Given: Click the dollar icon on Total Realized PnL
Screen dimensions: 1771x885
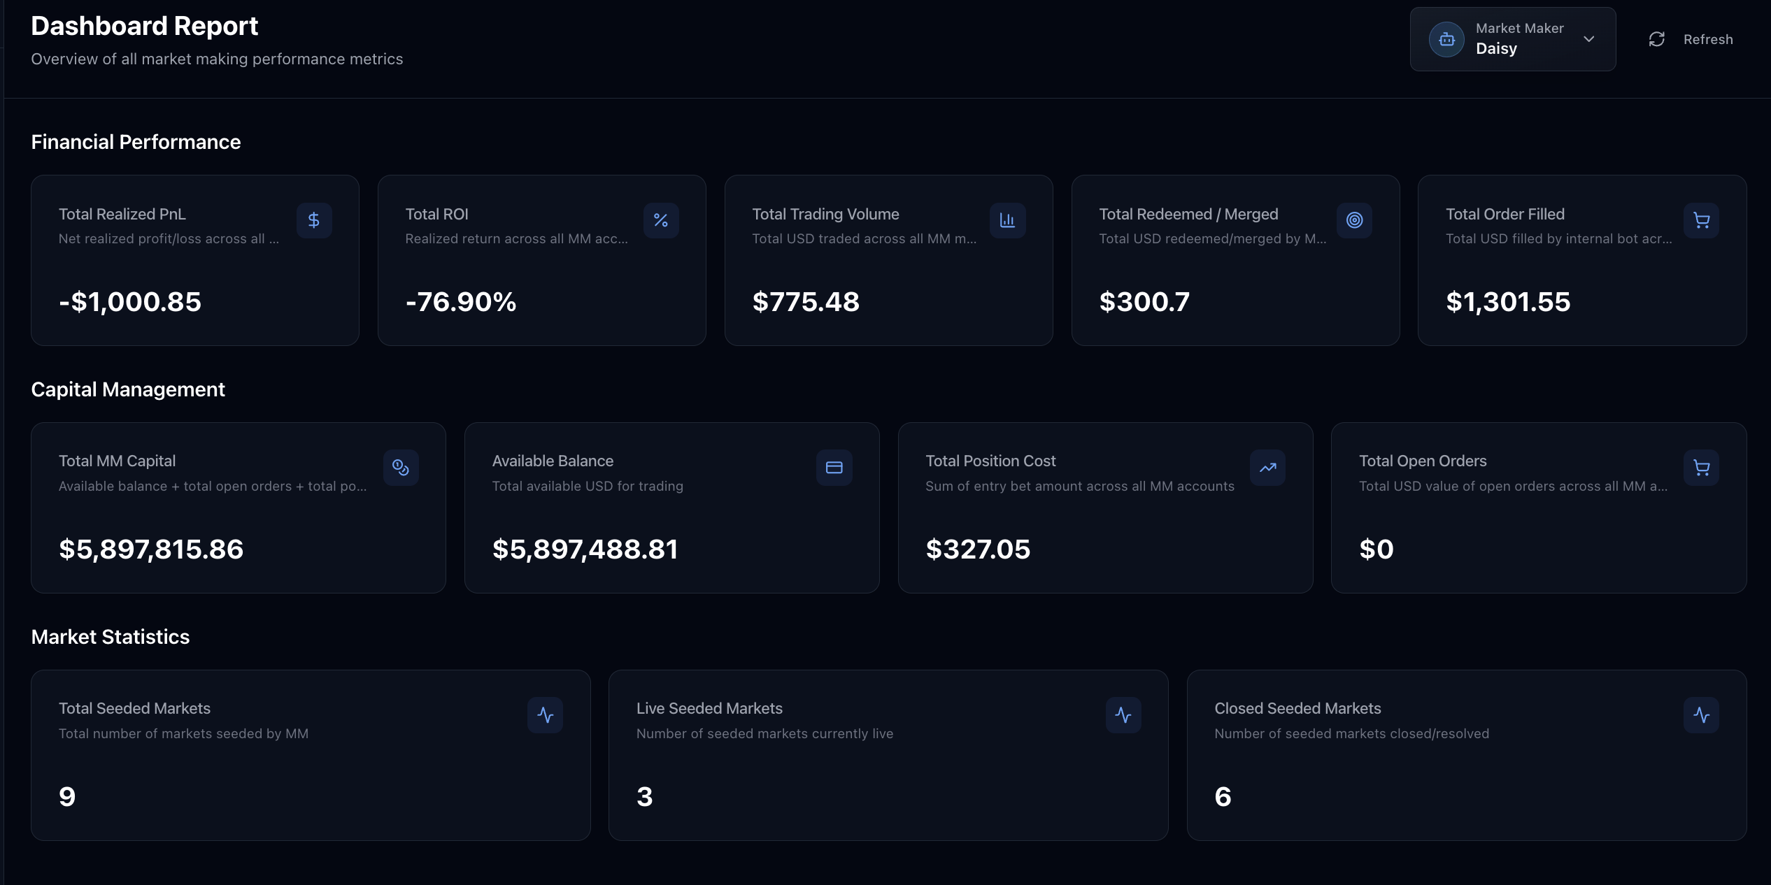Looking at the screenshot, I should (x=314, y=220).
